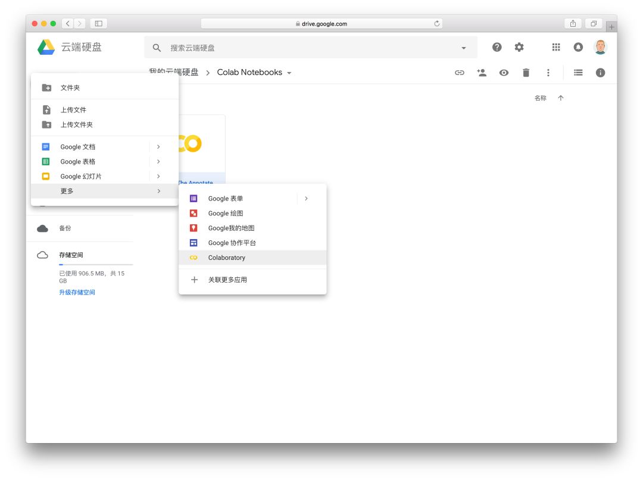Click the drive.google.com address bar
This screenshot has width=643, height=480.
[321, 24]
